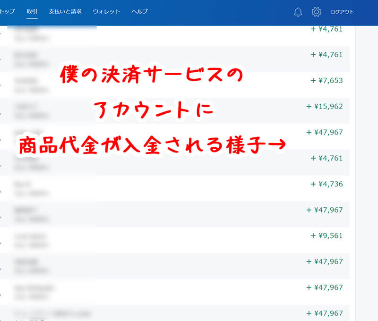This screenshot has width=378, height=321.
Task: Select the 取引 tab
Action: click(32, 11)
